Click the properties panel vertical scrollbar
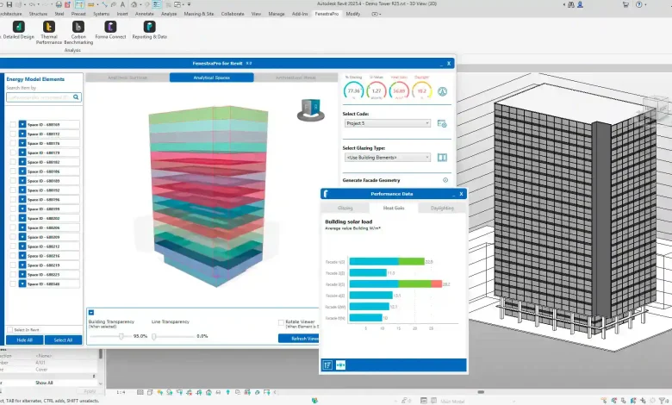Image resolution: width=672 pixels, height=405 pixels. click(101, 353)
